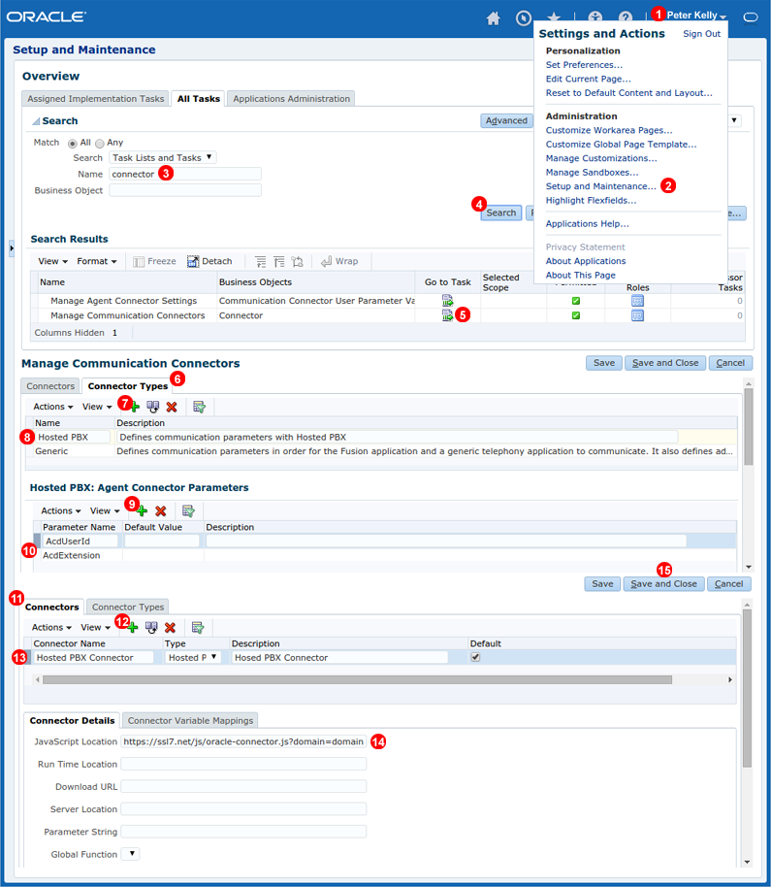Click the Advanced search button
This screenshot has height=887, width=771.
click(x=506, y=120)
